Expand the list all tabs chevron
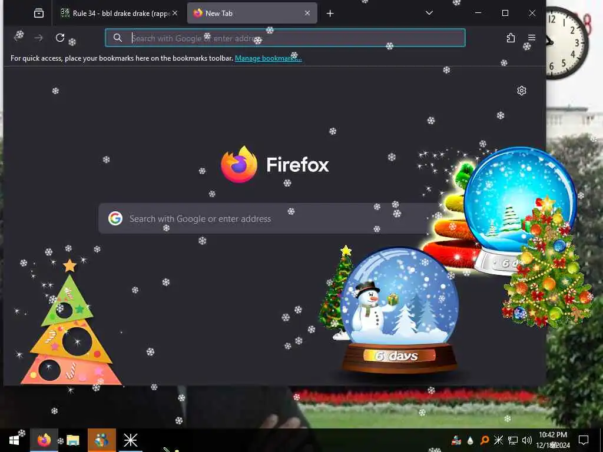Image resolution: width=603 pixels, height=452 pixels. click(429, 13)
